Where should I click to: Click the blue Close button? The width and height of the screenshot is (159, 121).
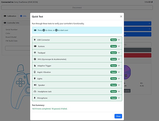(118, 116)
